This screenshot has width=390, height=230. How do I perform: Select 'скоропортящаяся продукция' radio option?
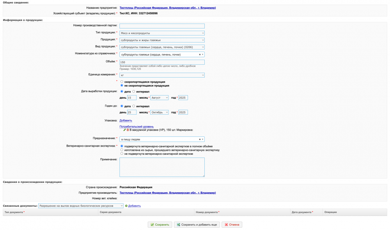coord(122,82)
